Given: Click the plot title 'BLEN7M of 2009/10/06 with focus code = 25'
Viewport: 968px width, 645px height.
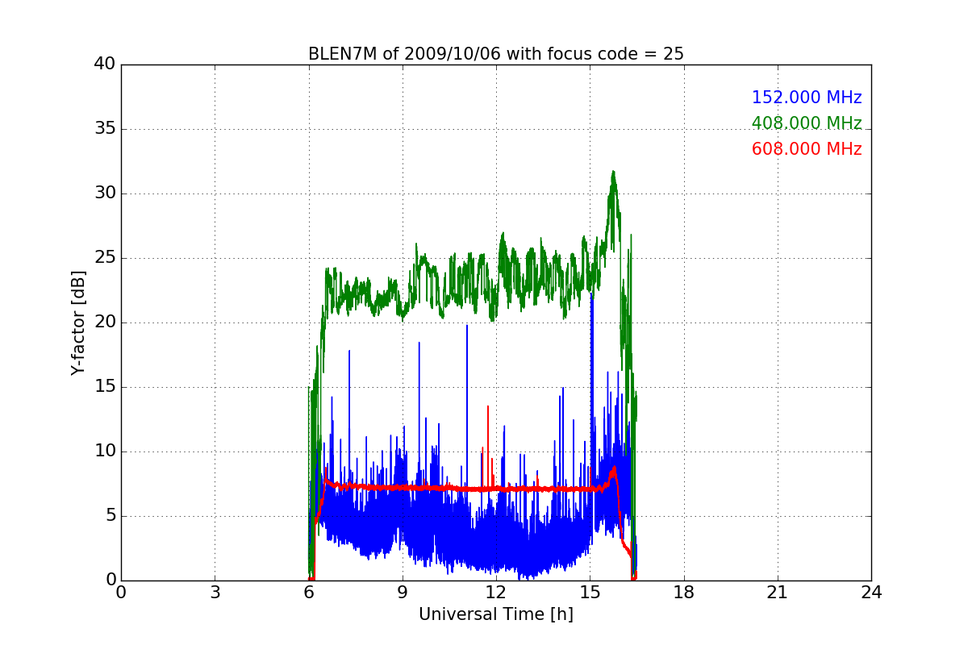Looking at the screenshot, I should tap(495, 54).
